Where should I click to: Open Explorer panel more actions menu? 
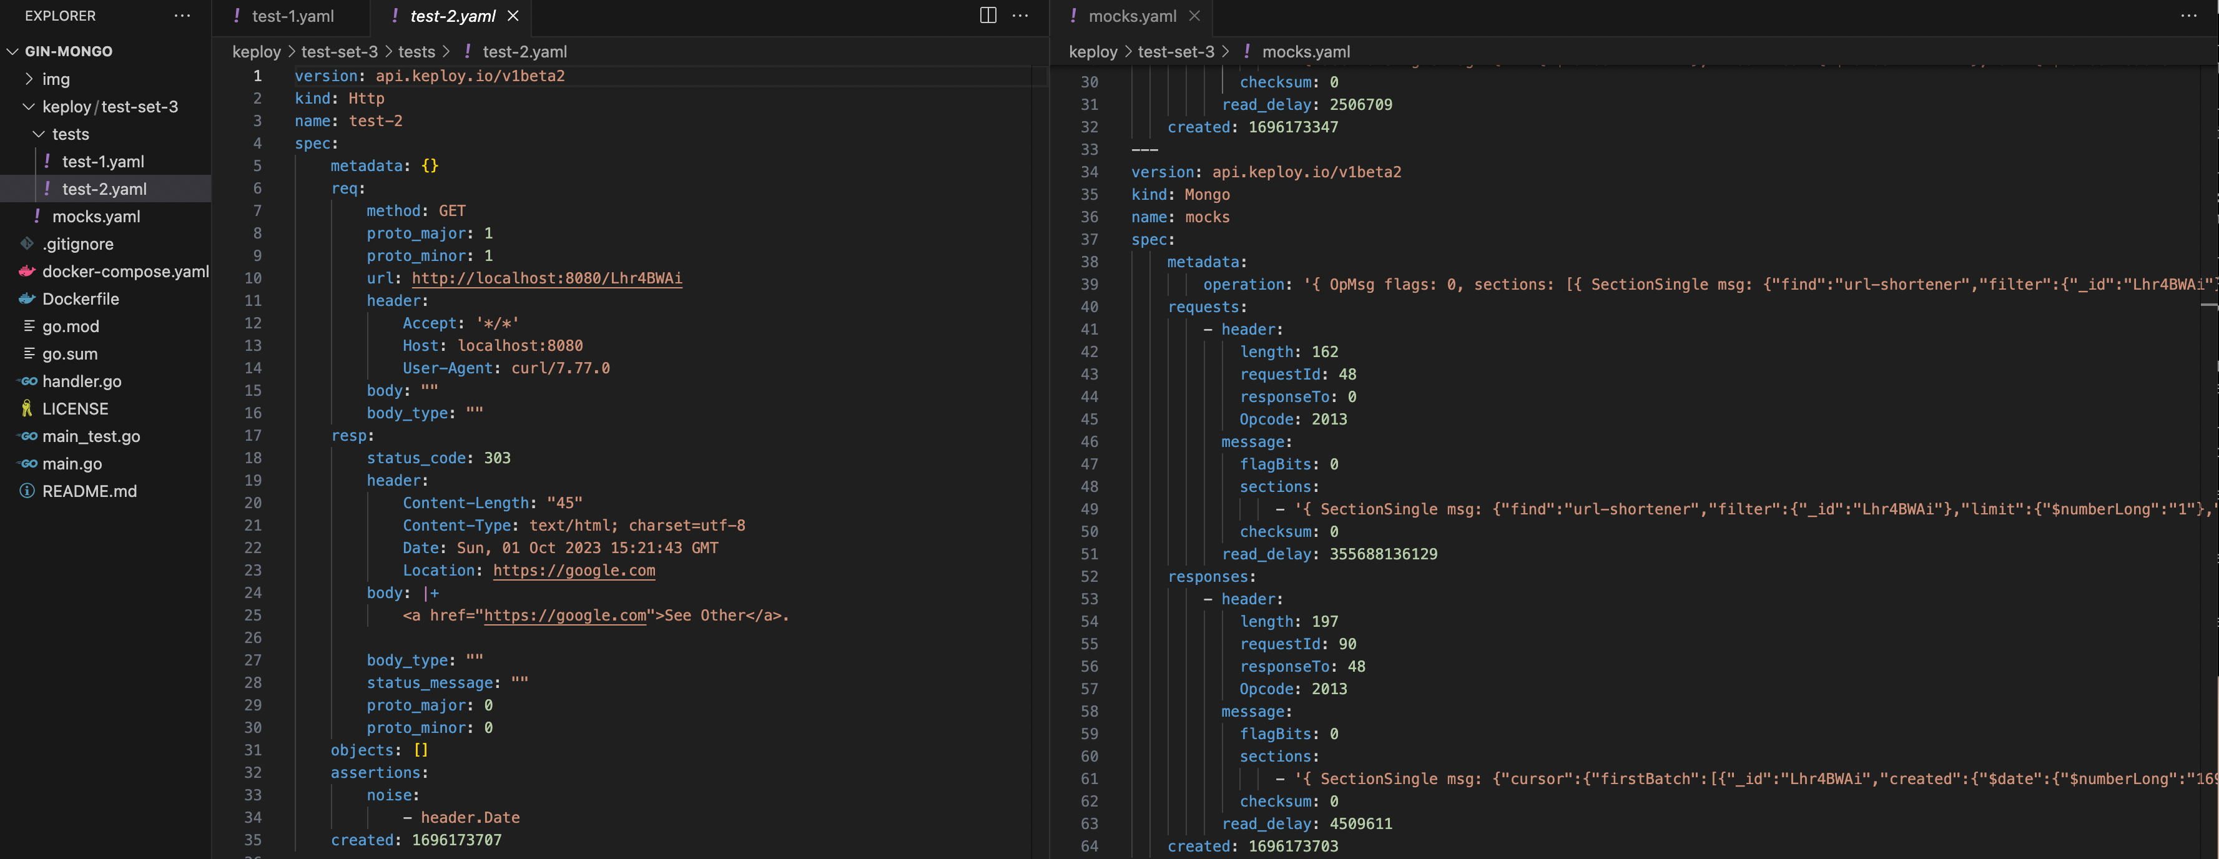click(182, 16)
